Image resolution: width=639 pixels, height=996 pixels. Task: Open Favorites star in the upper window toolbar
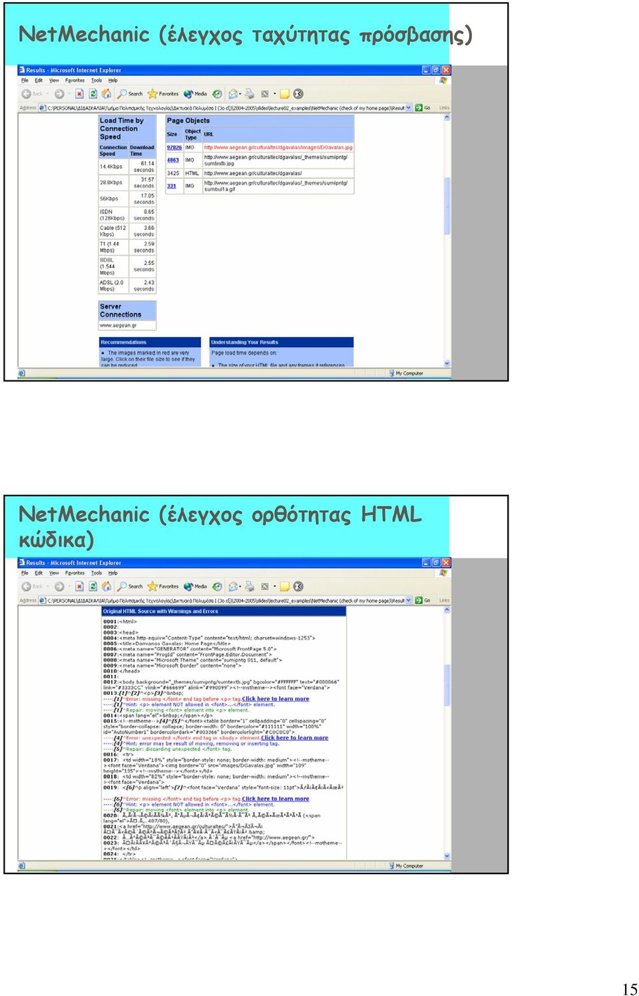click(x=163, y=94)
